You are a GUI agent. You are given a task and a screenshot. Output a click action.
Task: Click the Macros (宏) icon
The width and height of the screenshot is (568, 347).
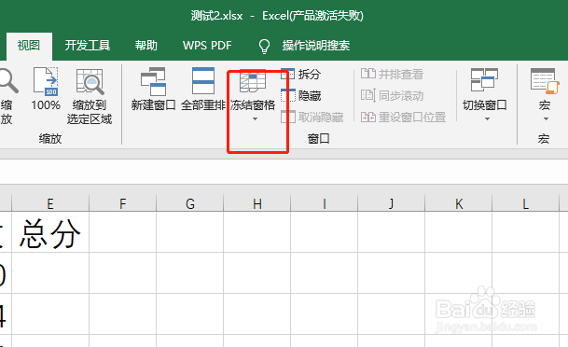[545, 81]
